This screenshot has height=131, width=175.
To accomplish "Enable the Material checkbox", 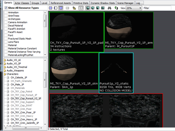I will click(x=6, y=45).
